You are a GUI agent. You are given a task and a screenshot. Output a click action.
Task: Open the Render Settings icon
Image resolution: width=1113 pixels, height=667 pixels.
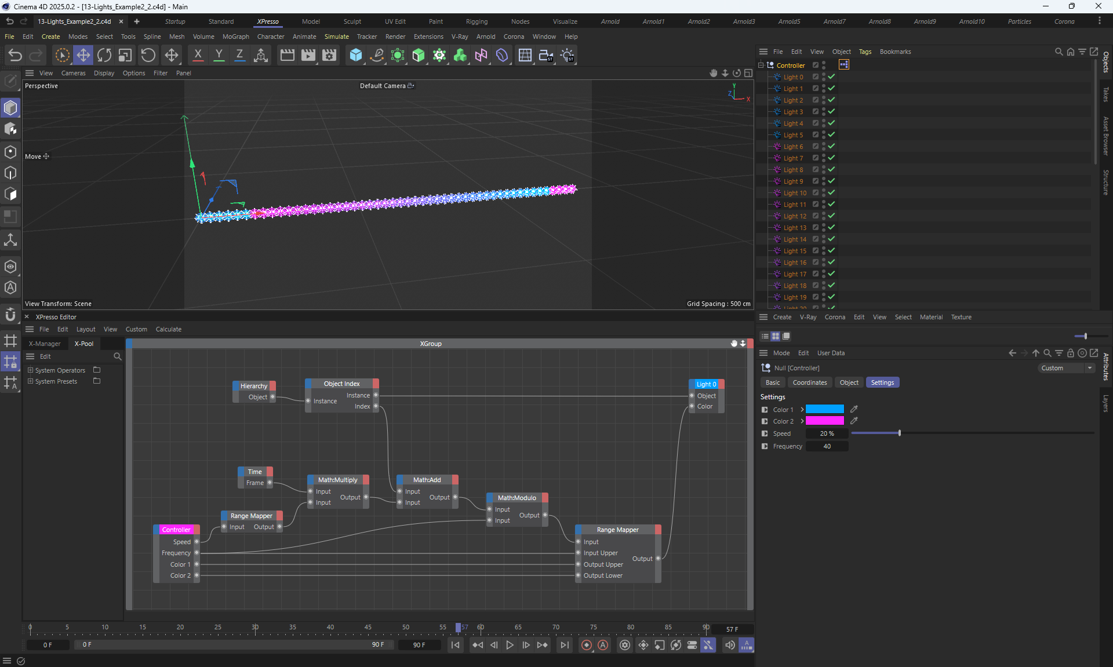[329, 55]
